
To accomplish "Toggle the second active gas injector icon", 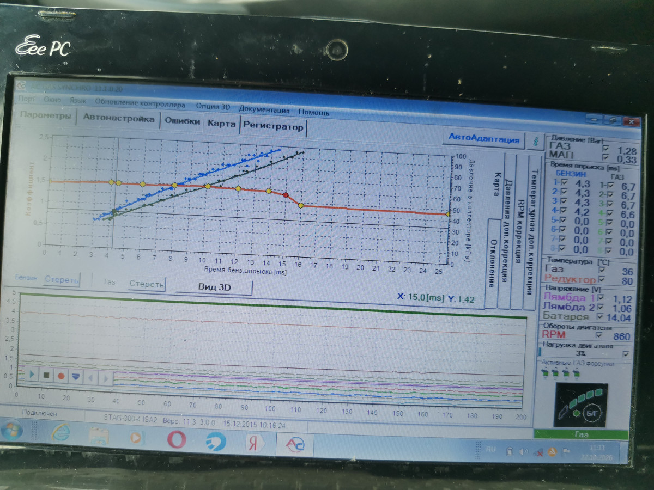I will click(x=556, y=373).
